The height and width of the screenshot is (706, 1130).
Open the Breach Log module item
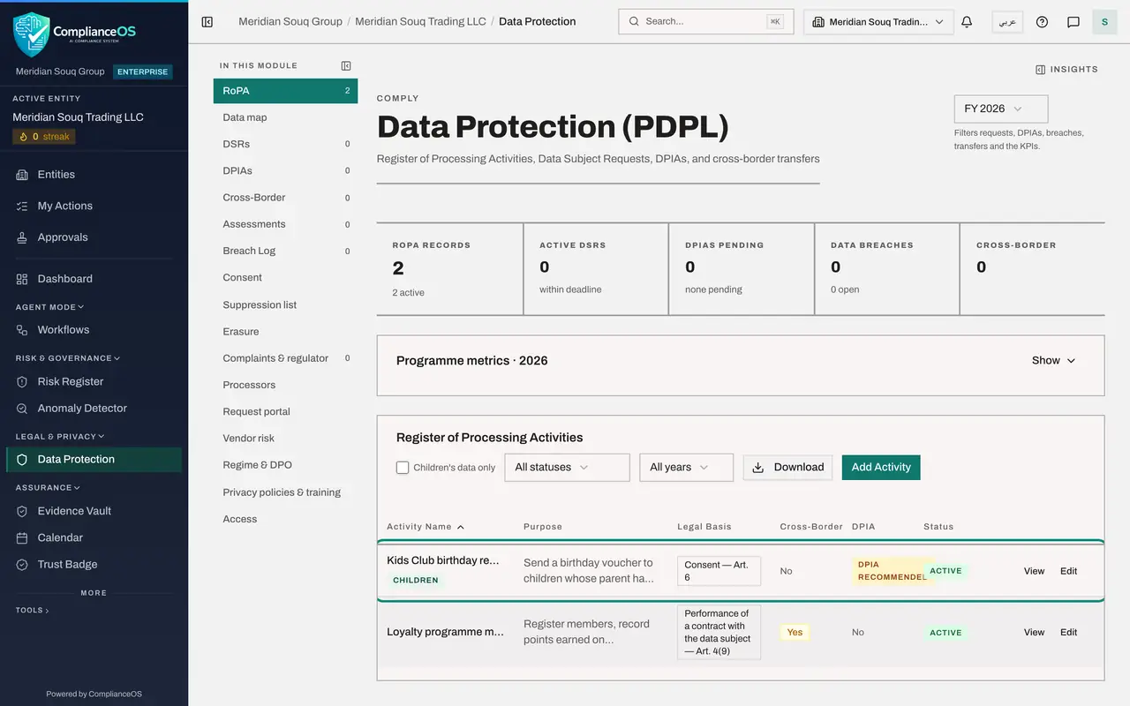285,251
